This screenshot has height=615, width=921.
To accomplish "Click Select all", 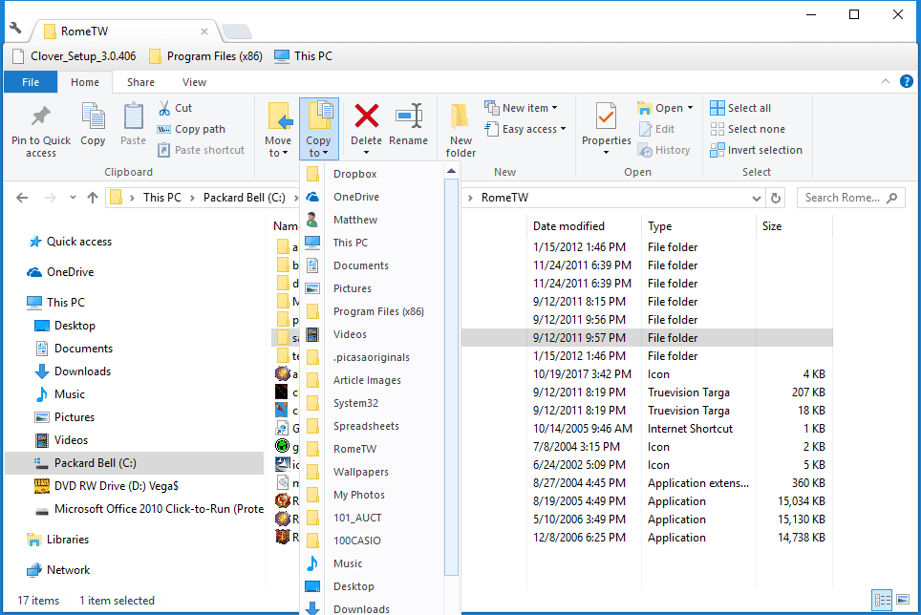I will click(740, 108).
